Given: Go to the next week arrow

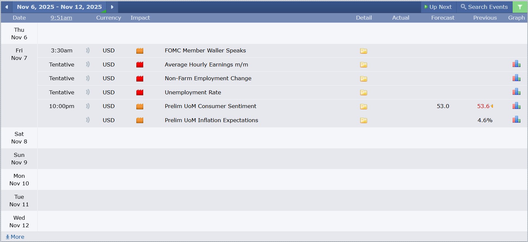Looking at the screenshot, I should (112, 7).
